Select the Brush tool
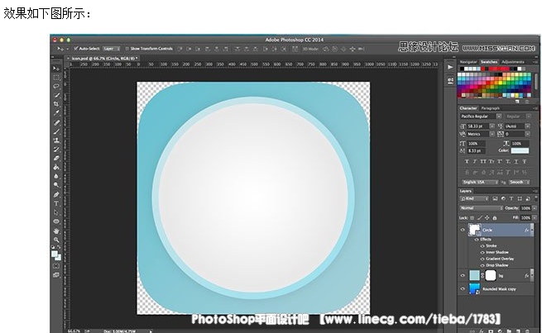This screenshot has width=542, height=333. click(56, 131)
